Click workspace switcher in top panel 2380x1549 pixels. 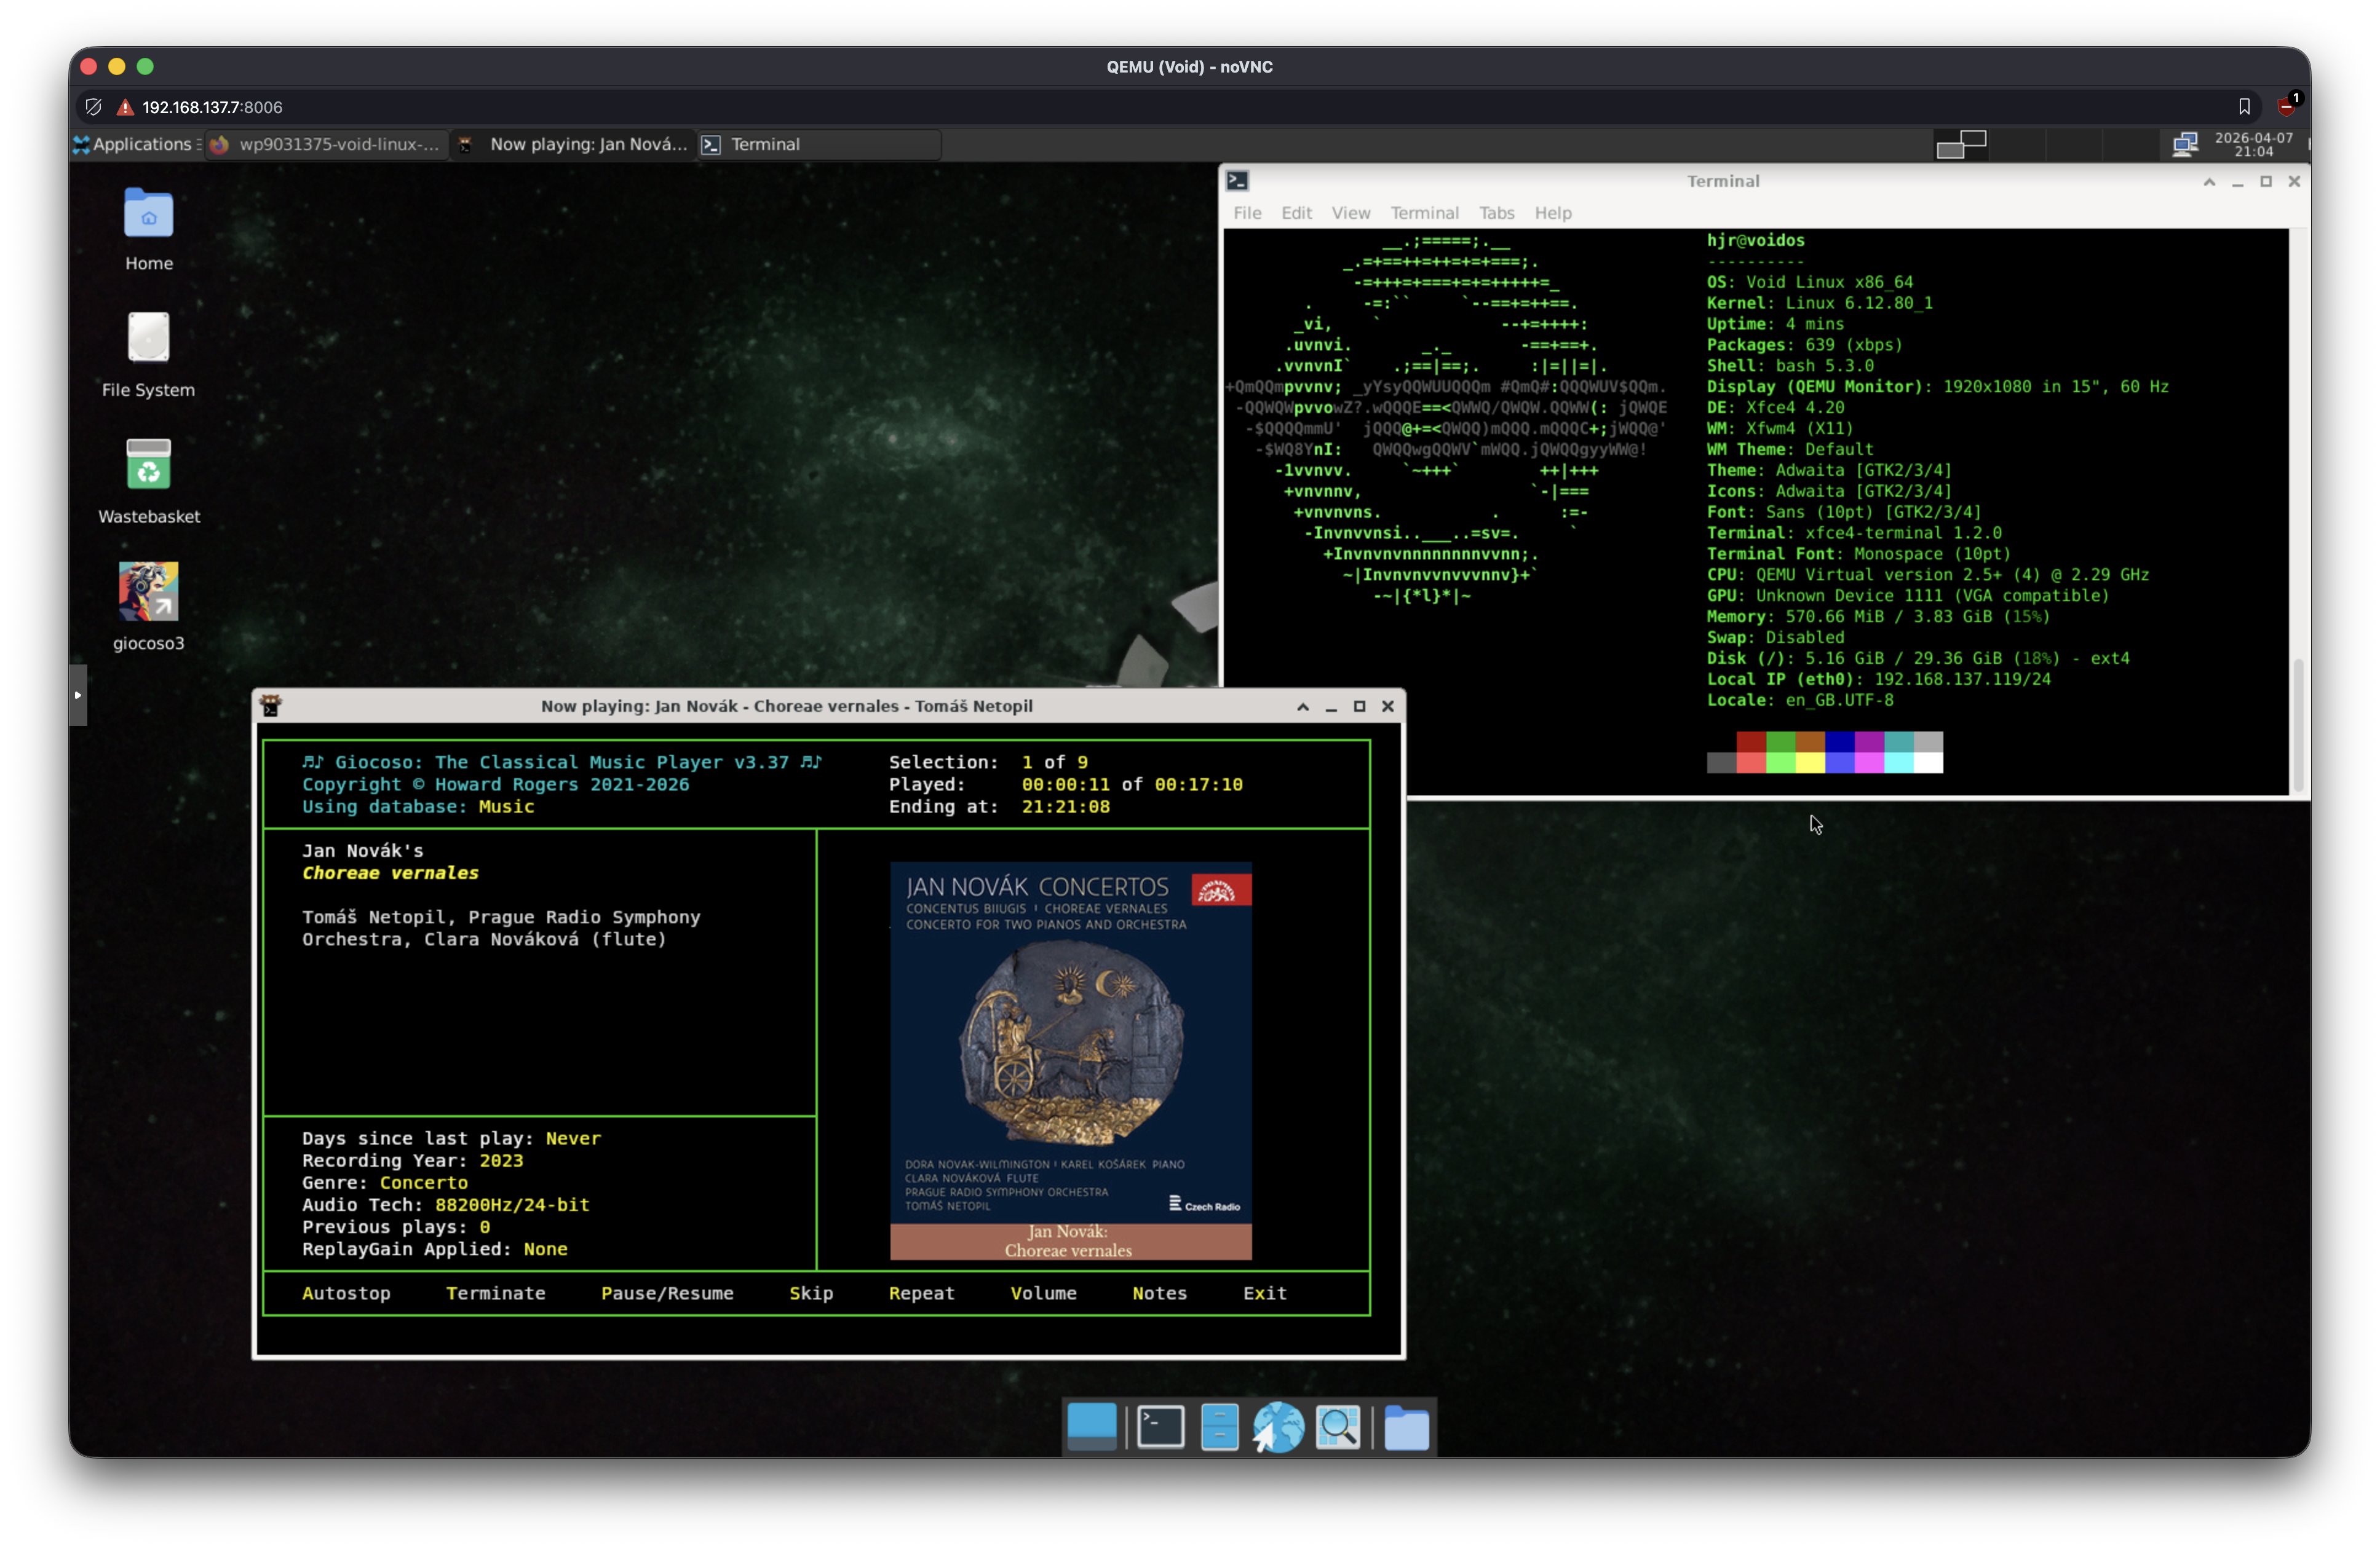coord(1961,144)
